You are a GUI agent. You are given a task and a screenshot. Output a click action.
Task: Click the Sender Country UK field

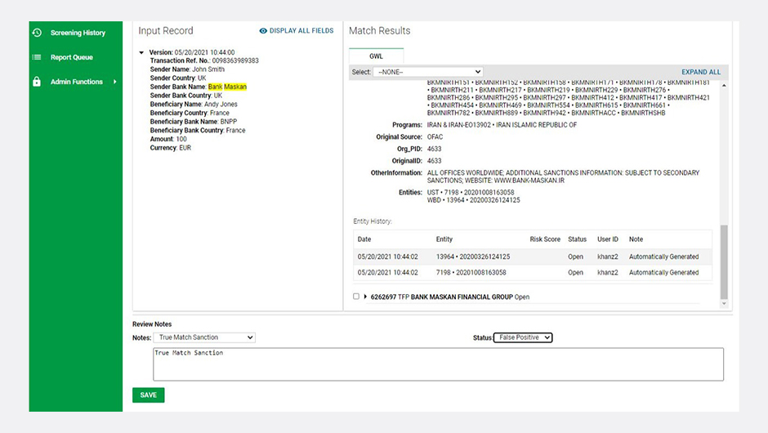178,78
